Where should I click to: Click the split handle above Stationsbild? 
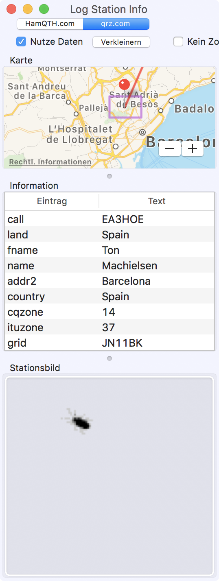click(109, 358)
